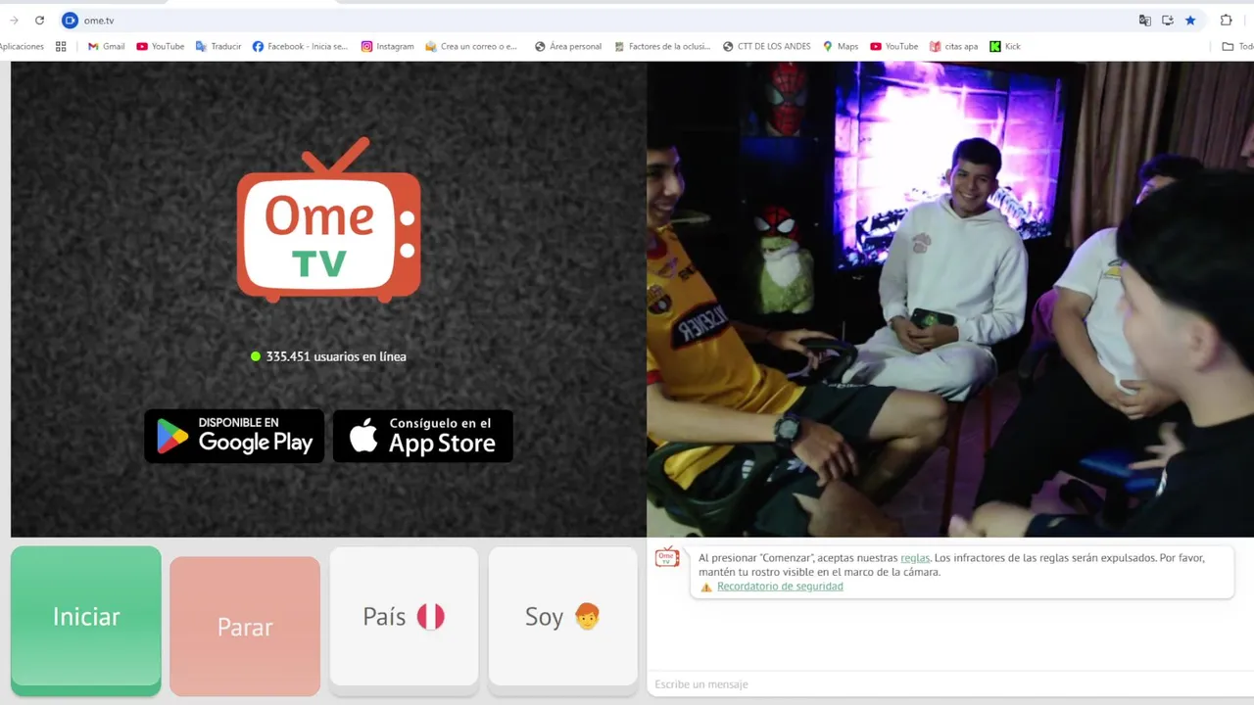Open the Maps bookmark
This screenshot has width=1254, height=705.
click(x=841, y=46)
